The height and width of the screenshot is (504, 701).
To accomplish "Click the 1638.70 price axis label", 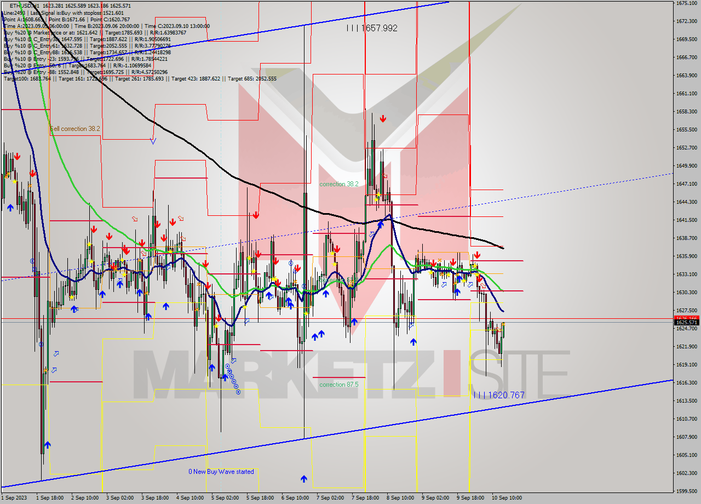I will (686, 238).
